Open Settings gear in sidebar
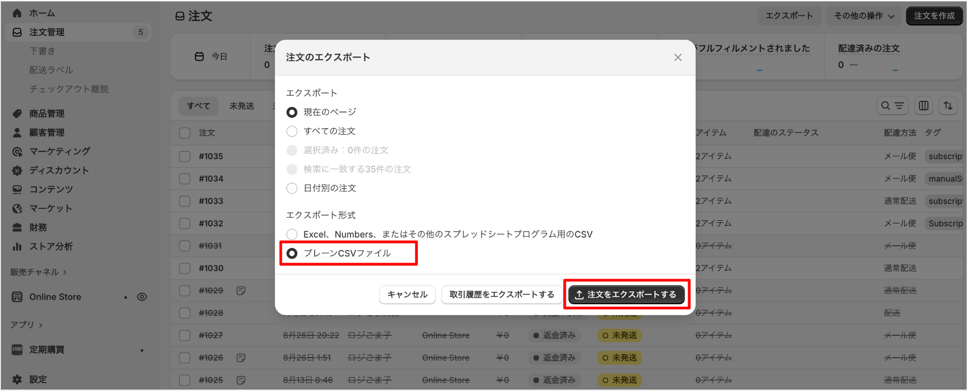967x391 pixels. point(17,379)
